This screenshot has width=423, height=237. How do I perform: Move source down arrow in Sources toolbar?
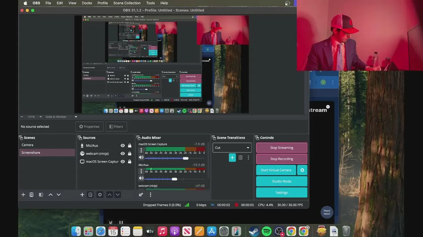pyautogui.click(x=117, y=195)
